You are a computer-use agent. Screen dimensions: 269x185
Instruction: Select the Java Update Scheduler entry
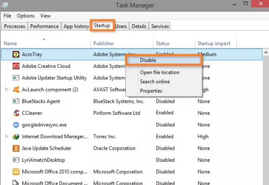tap(46, 148)
